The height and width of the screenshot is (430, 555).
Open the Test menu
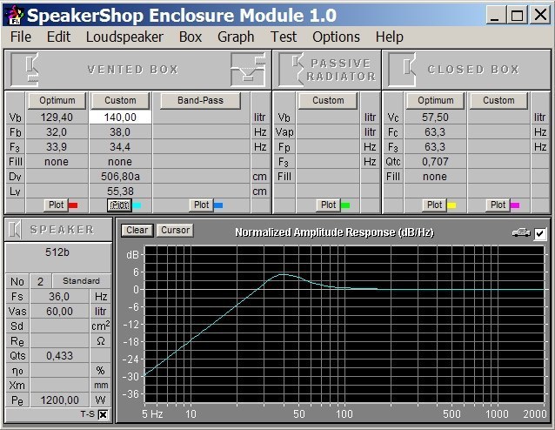284,37
